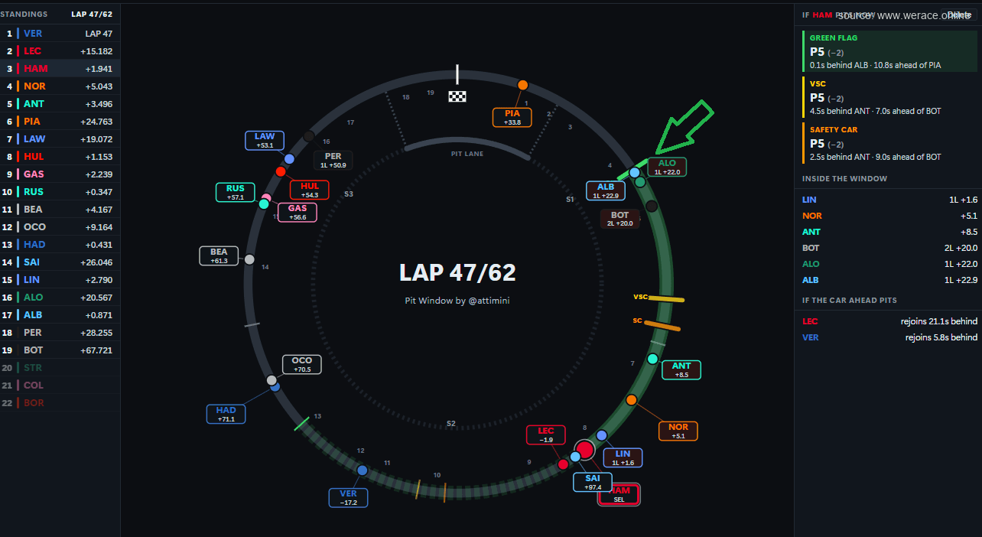The height and width of the screenshot is (537, 982).
Task: Click ALO 1L +22.0 track label
Action: point(667,167)
